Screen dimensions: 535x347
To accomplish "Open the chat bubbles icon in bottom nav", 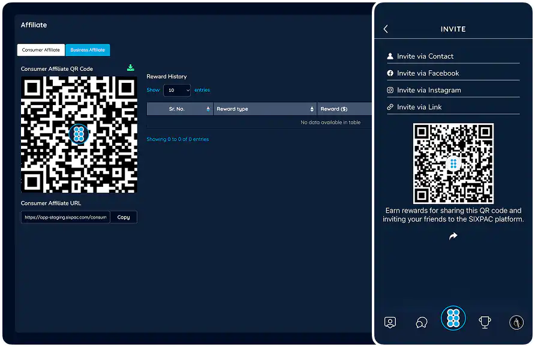I will (x=422, y=323).
